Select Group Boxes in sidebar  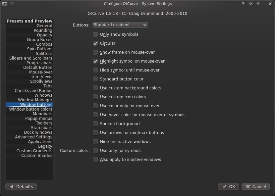point(29,40)
